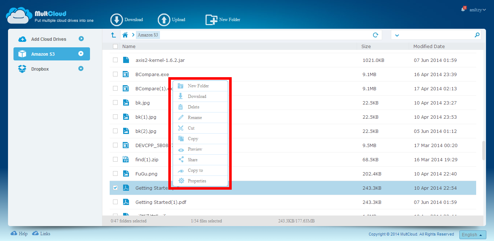This screenshot has width=494, height=241.
Task: Click the up-one-level arrow icon
Action: click(x=113, y=35)
